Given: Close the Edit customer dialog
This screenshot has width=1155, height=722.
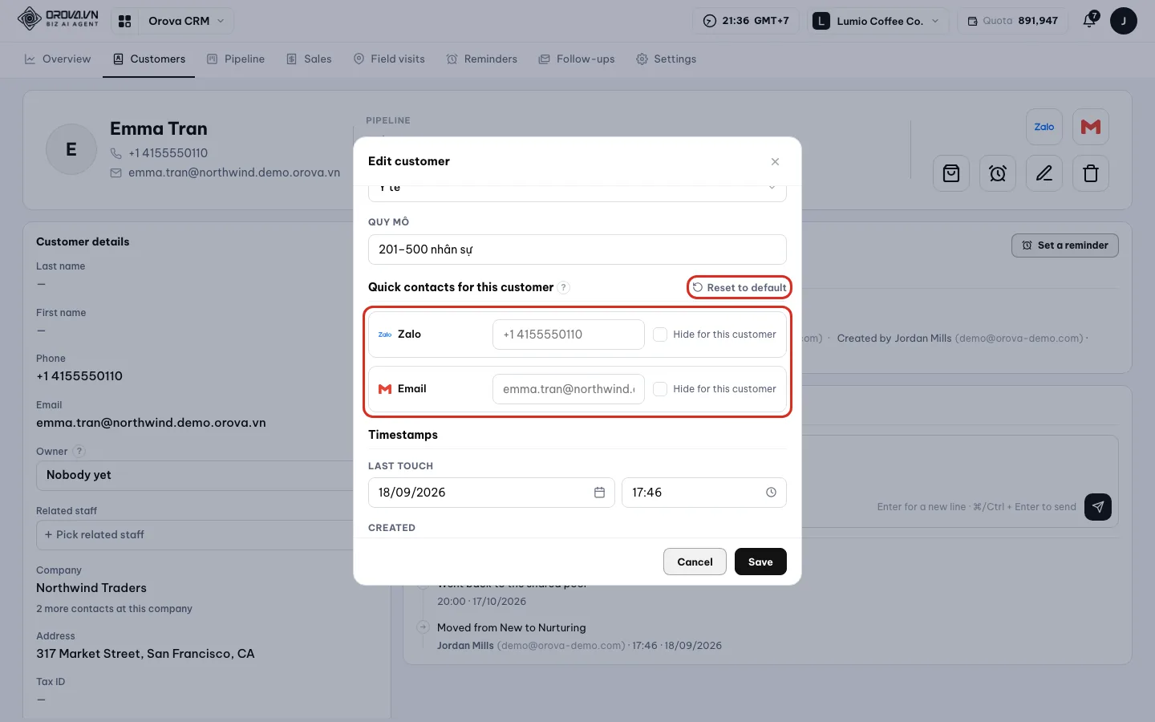Looking at the screenshot, I should point(775,161).
